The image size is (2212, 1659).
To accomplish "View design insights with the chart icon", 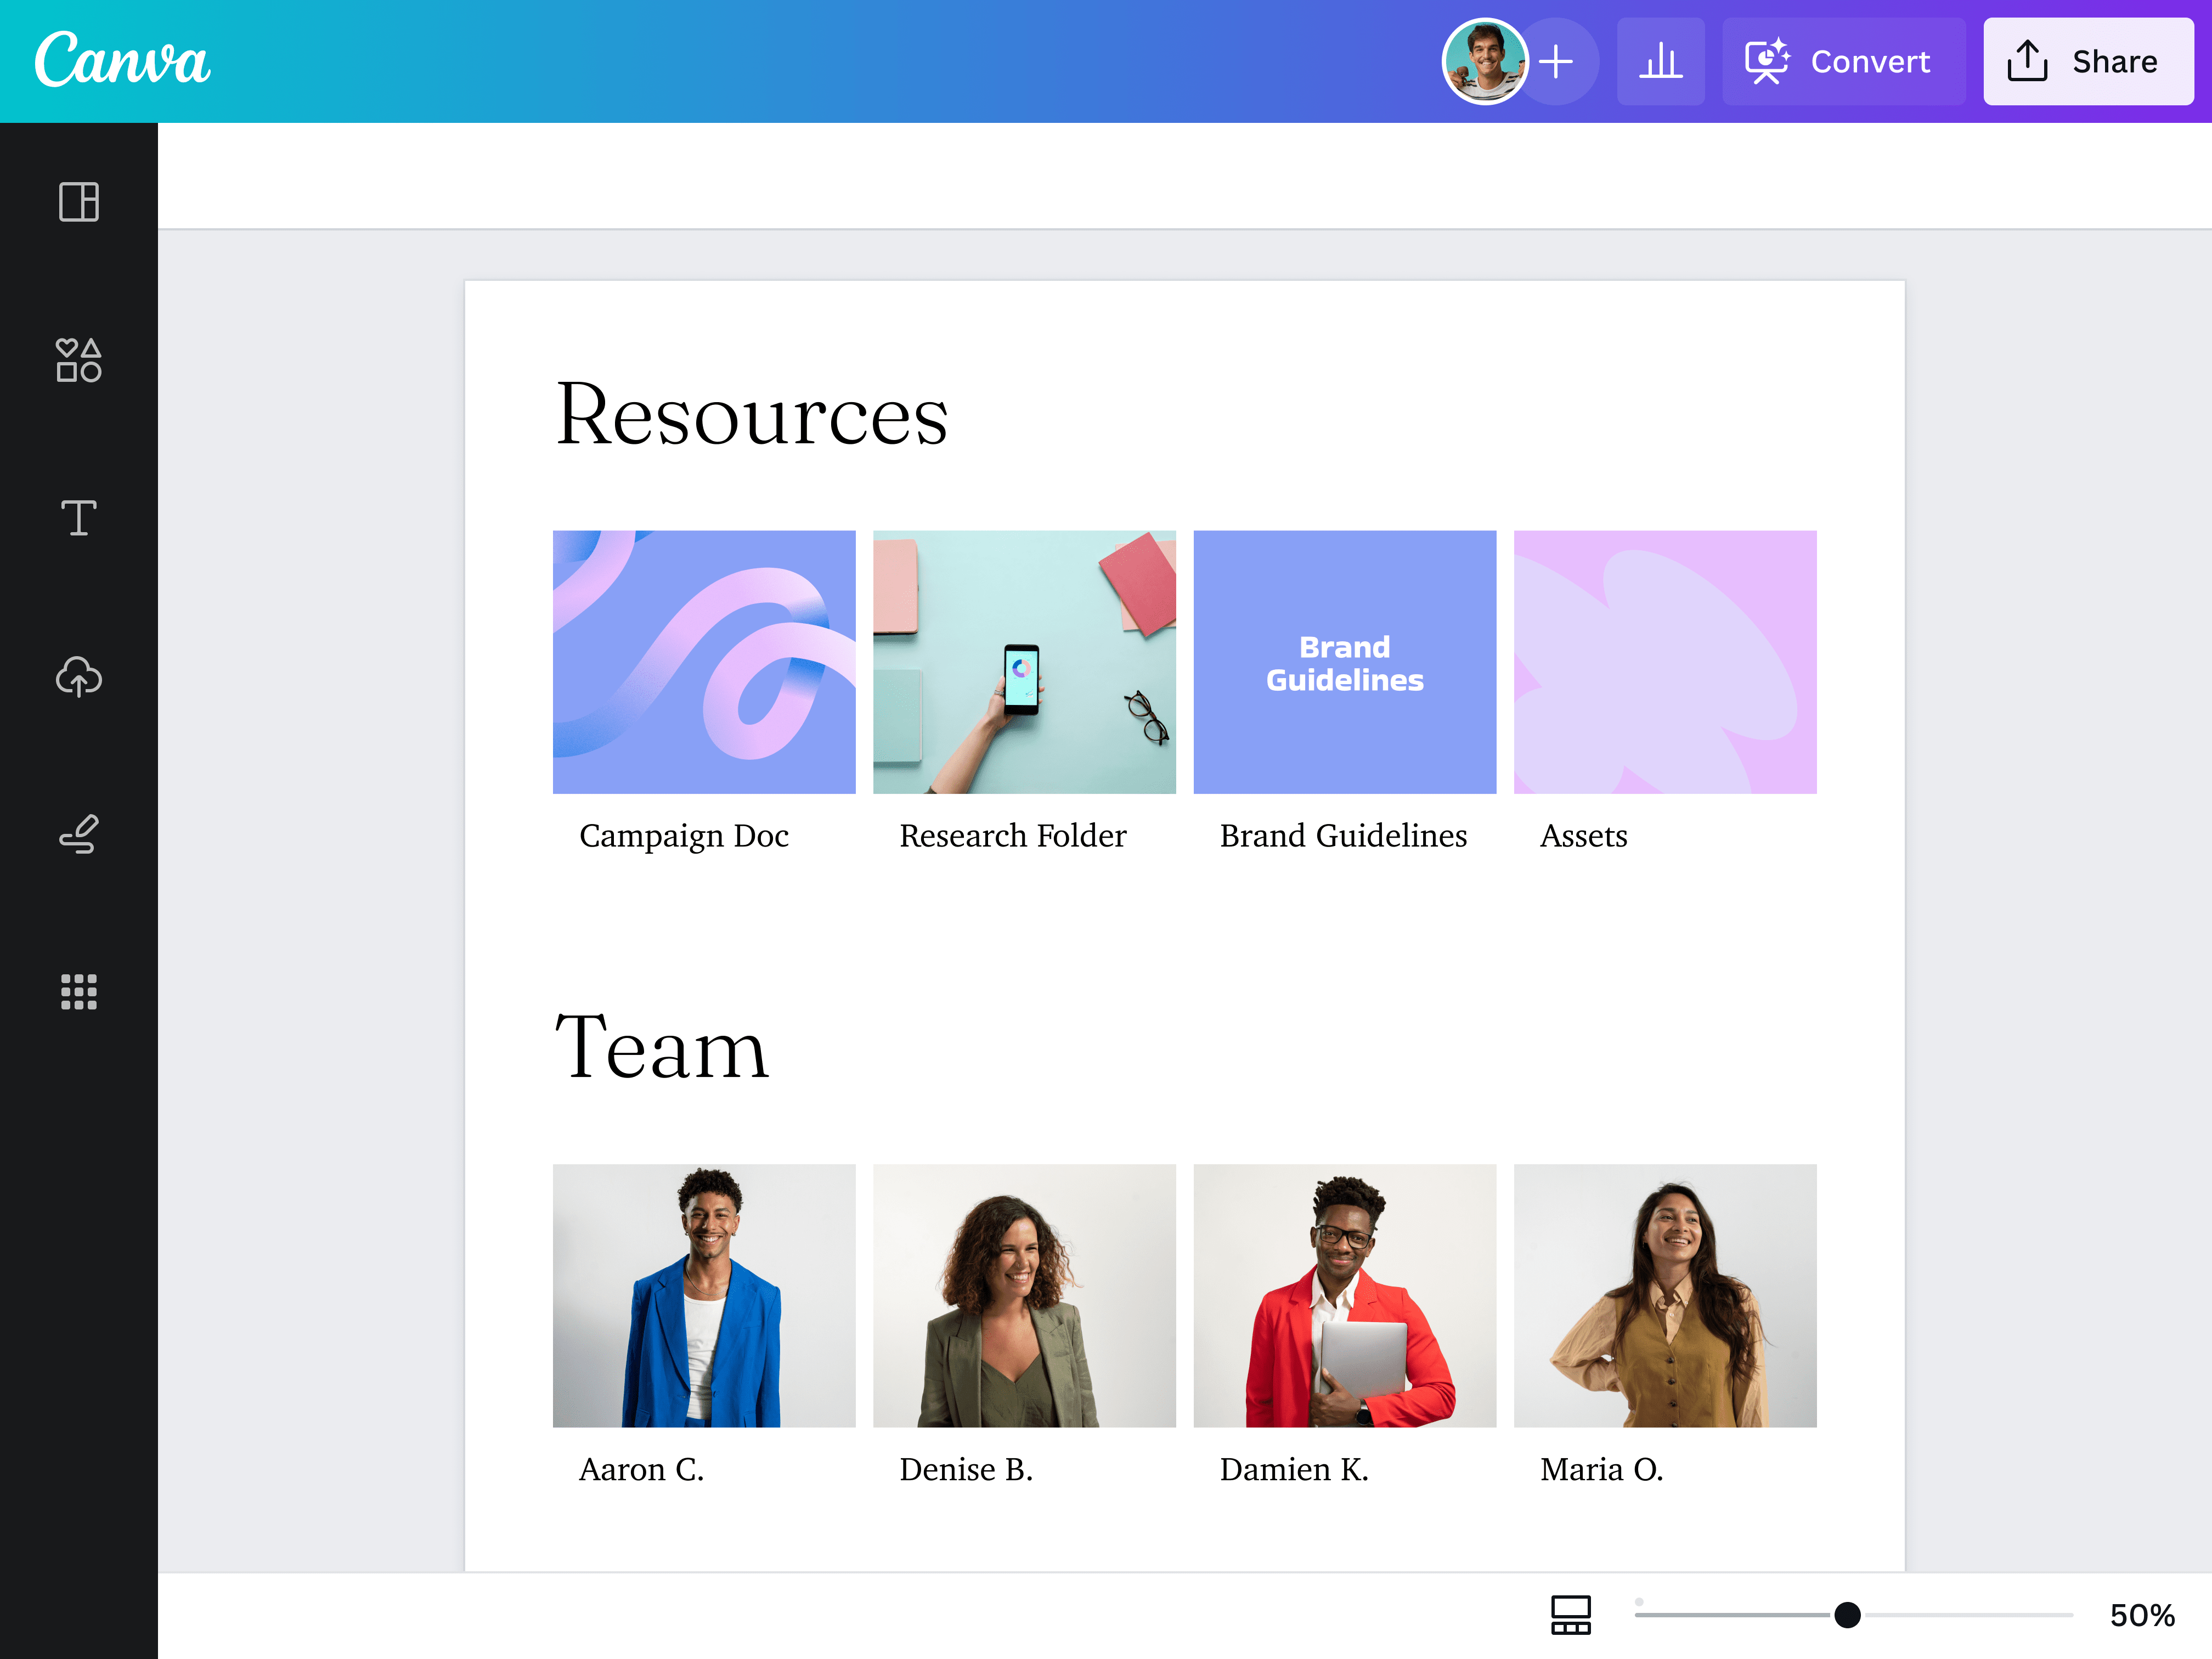I will coord(1661,61).
